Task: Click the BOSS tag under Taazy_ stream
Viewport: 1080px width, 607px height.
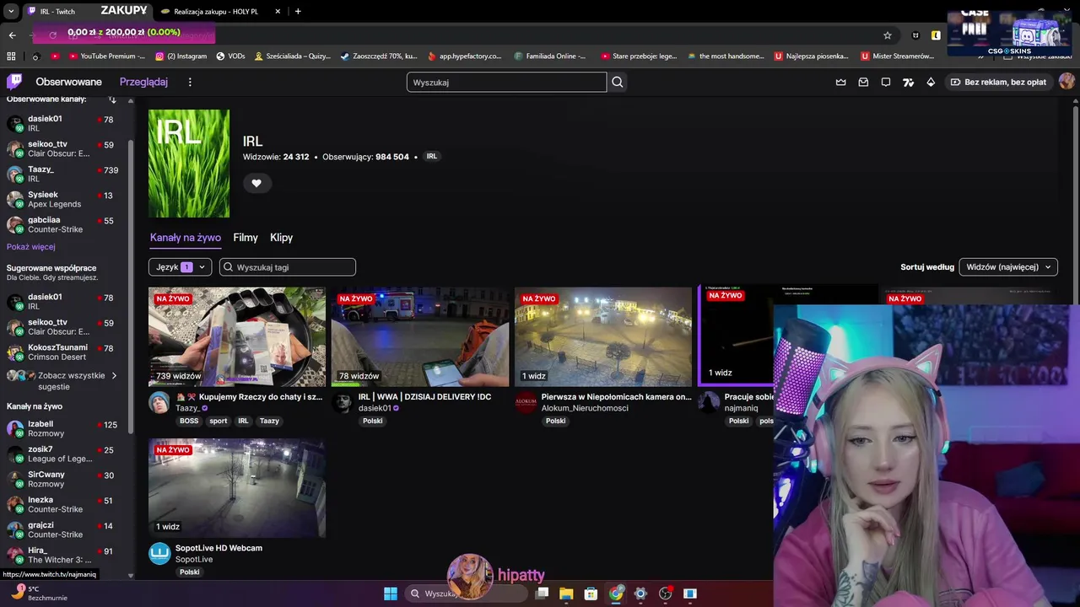Action: click(x=189, y=421)
